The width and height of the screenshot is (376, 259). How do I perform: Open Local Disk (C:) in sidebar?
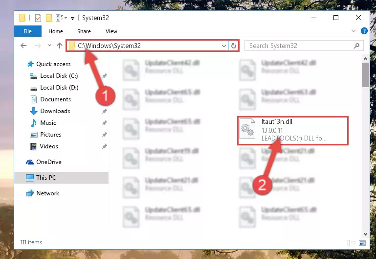click(59, 76)
